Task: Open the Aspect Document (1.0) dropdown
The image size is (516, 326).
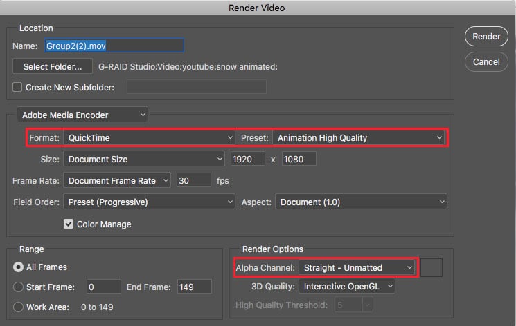Action: [x=361, y=202]
